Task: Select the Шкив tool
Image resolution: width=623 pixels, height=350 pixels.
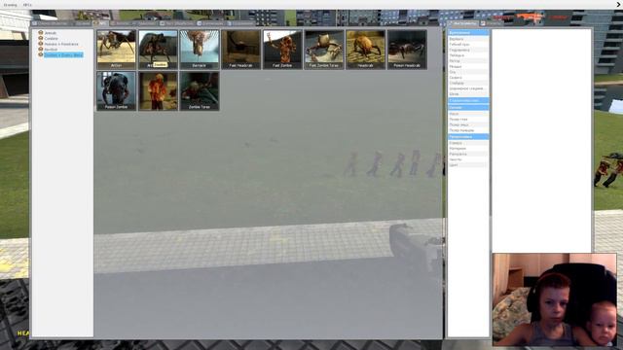Action: pos(468,94)
